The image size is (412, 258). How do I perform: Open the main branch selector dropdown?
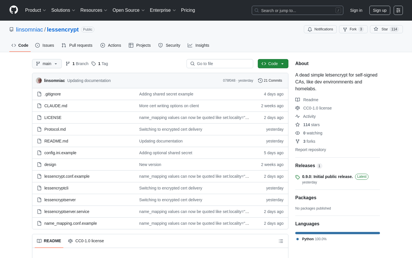tap(47, 64)
